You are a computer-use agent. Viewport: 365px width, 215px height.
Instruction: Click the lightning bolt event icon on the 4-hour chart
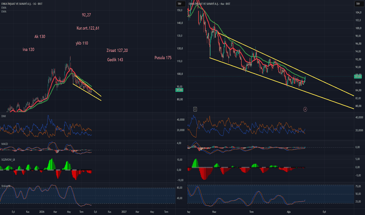305,109
